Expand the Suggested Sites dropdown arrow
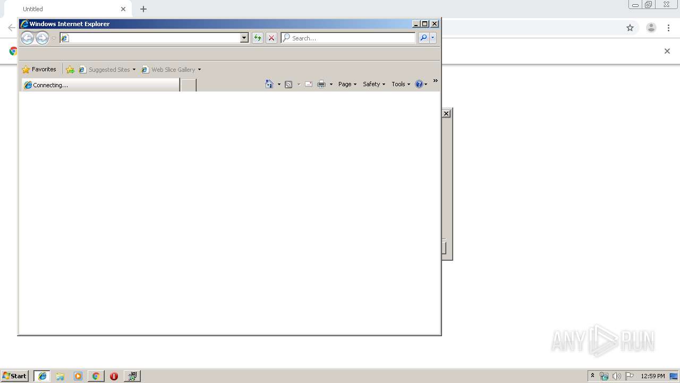 134,70
